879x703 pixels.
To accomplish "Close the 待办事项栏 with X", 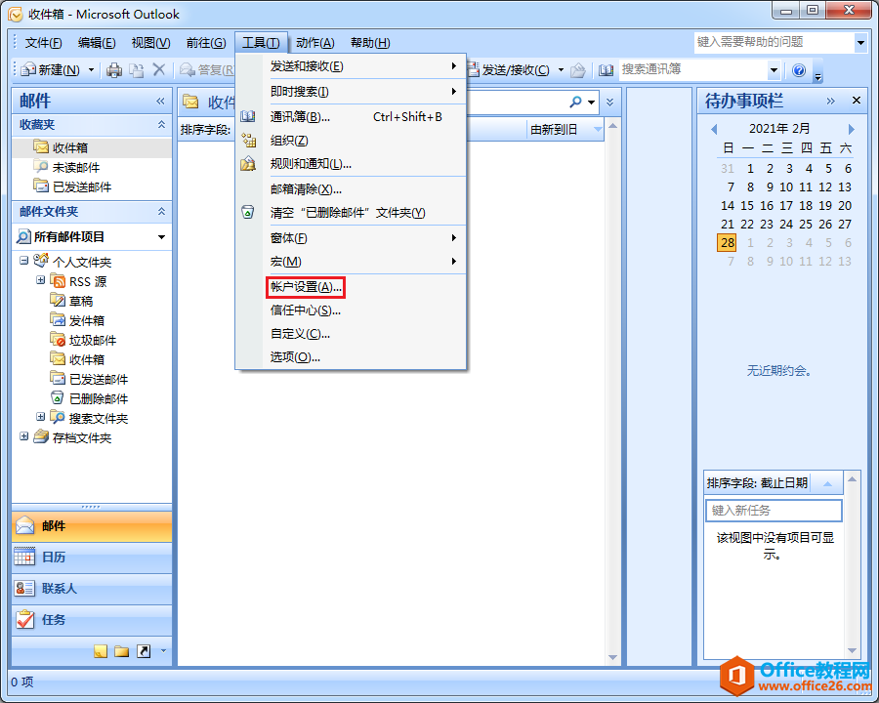I will pos(856,101).
